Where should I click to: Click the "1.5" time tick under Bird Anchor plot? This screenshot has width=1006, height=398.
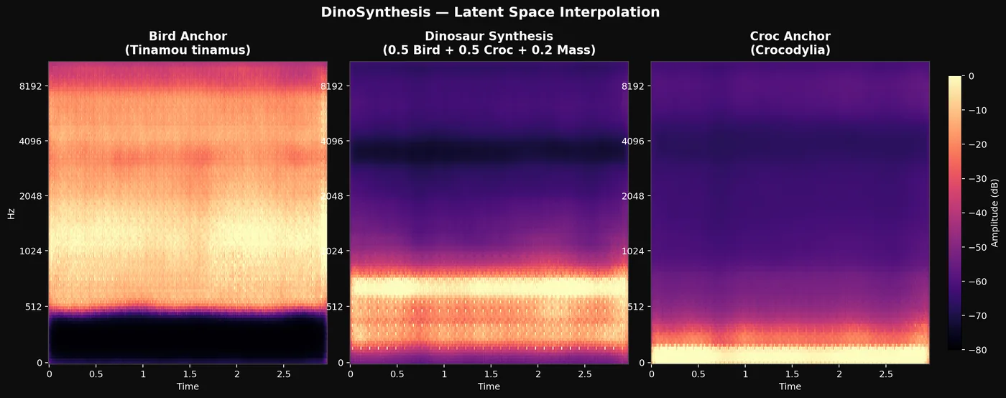click(x=190, y=374)
